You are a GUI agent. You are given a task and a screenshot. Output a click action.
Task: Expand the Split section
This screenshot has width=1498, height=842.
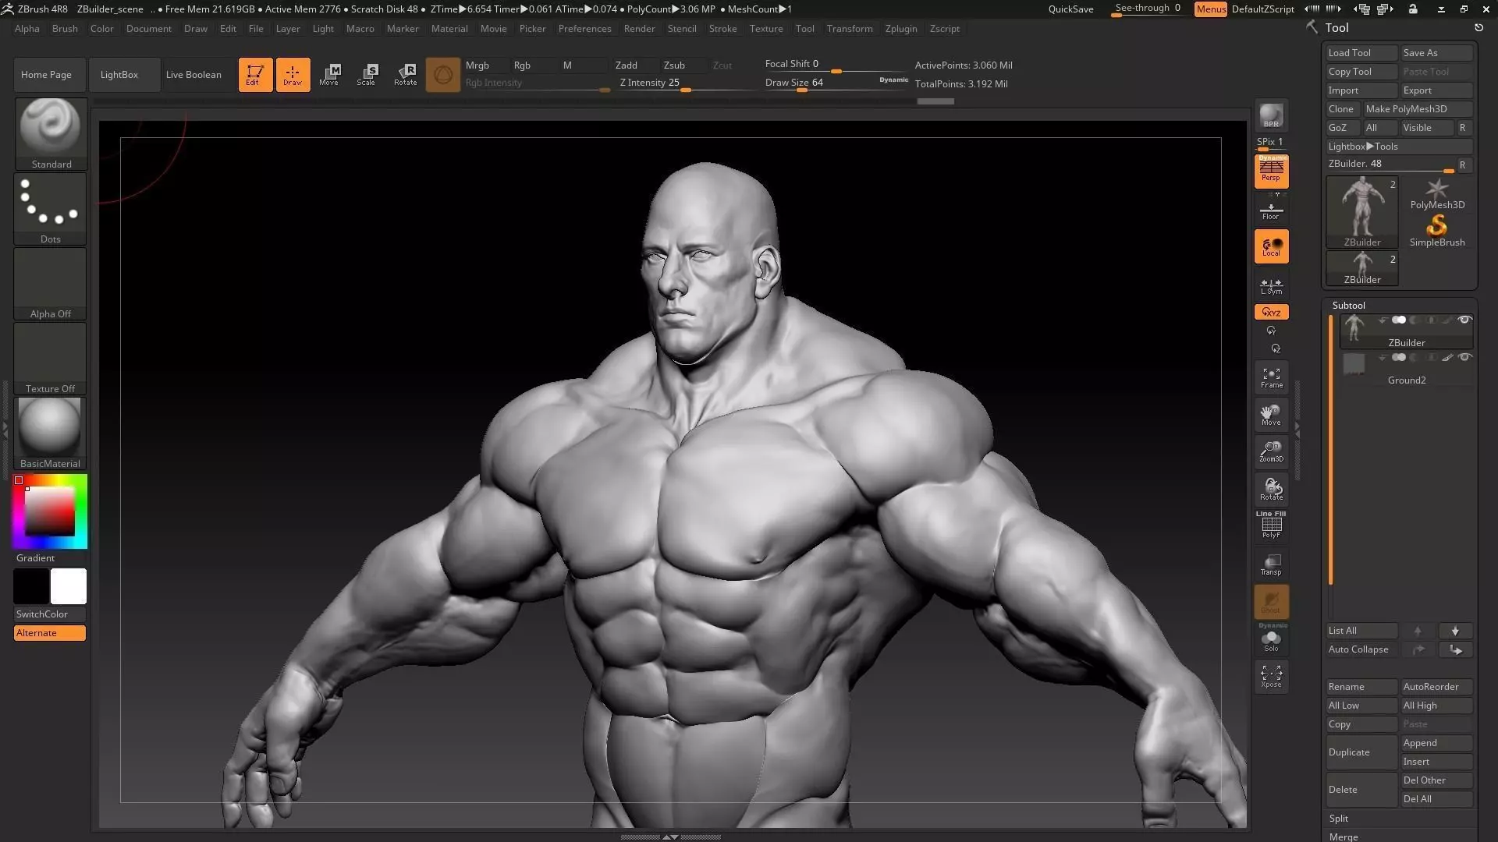pyautogui.click(x=1339, y=818)
